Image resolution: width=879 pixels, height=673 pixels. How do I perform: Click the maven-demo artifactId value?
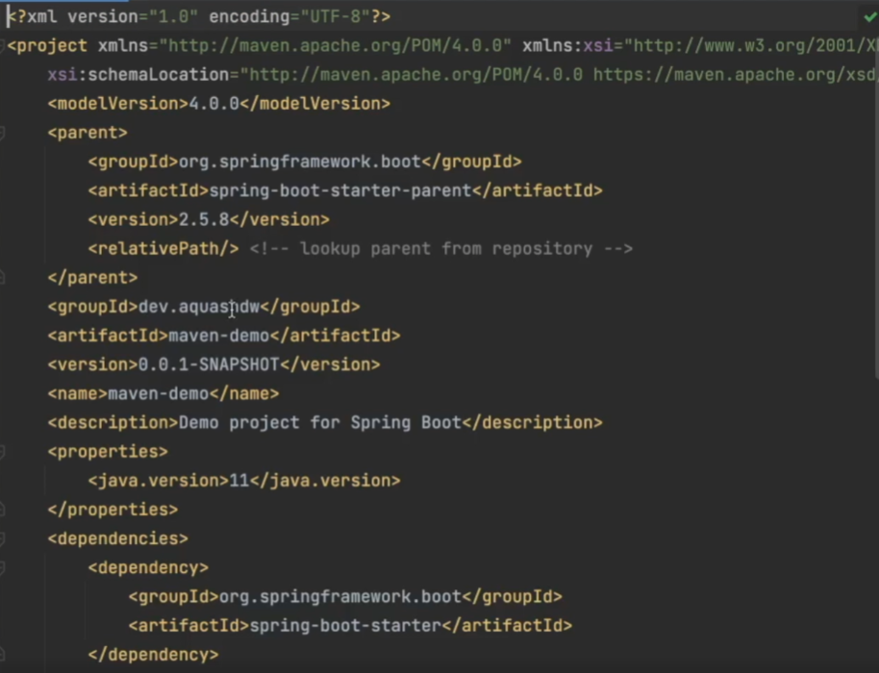point(219,336)
